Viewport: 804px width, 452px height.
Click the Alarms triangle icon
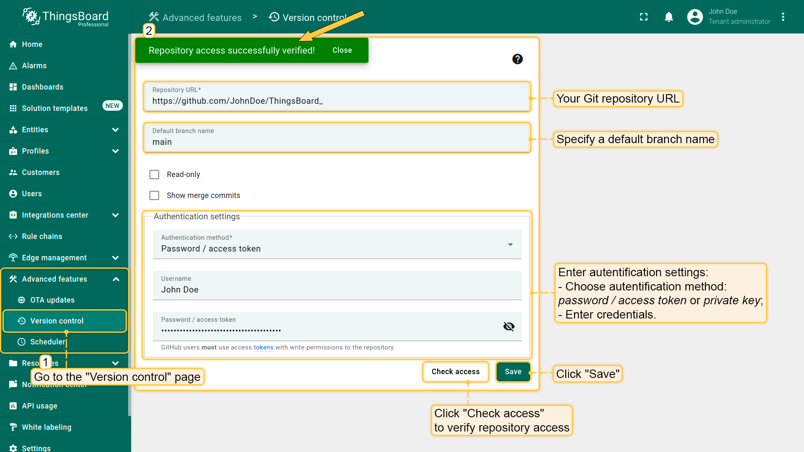(13, 66)
